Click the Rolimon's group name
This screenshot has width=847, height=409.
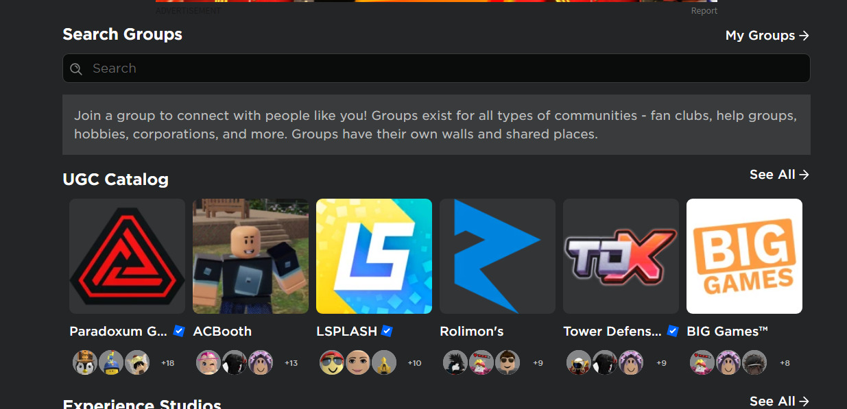(x=472, y=332)
